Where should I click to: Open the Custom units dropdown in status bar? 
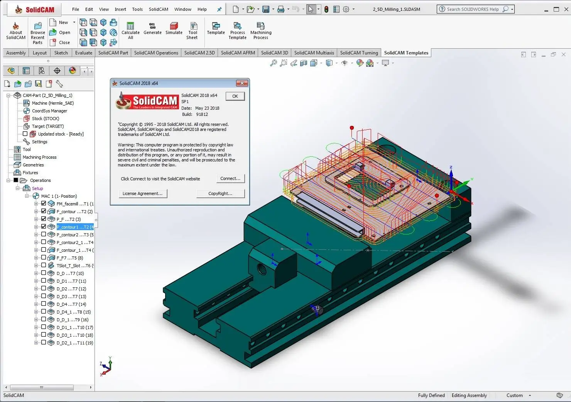(x=530, y=395)
